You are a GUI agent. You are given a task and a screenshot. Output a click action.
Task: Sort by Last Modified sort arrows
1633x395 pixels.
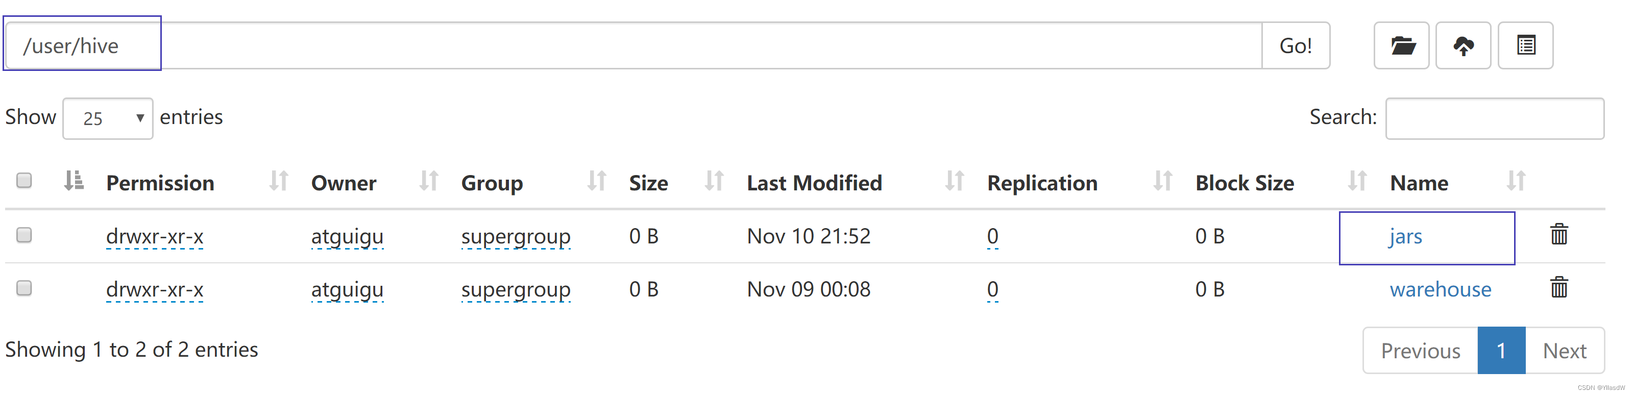coord(955,181)
